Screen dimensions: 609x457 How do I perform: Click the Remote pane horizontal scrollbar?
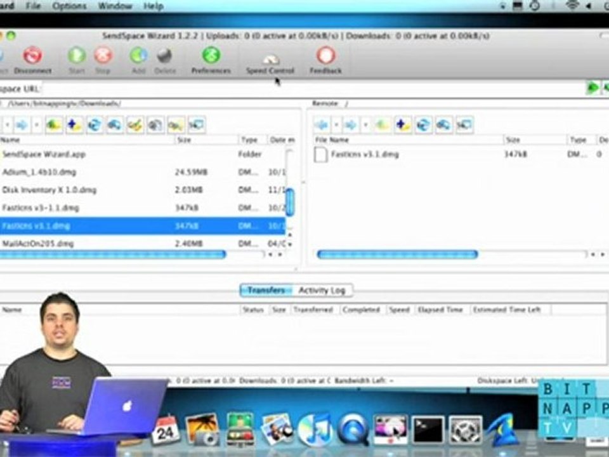(397, 255)
